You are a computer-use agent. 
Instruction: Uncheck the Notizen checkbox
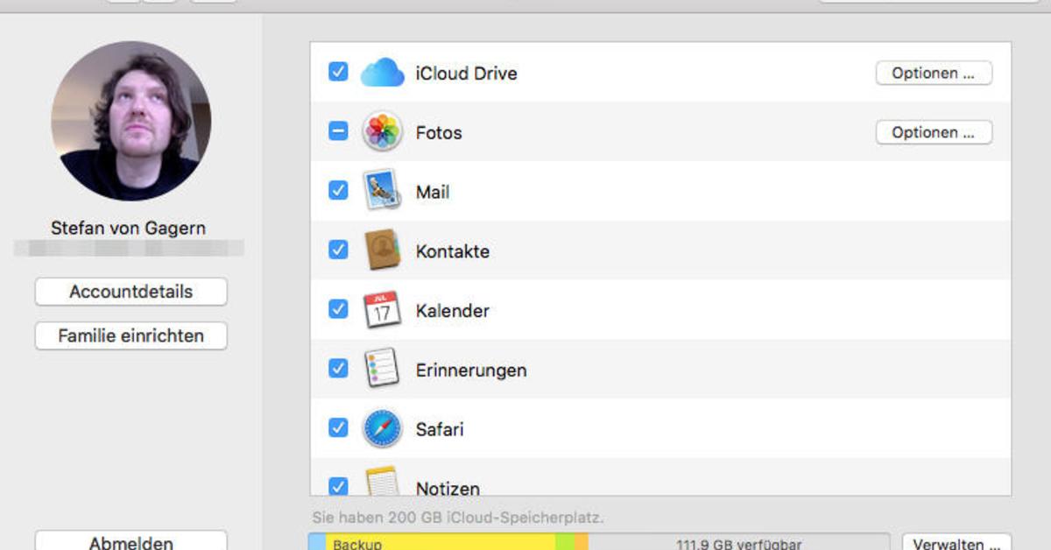[x=338, y=486]
